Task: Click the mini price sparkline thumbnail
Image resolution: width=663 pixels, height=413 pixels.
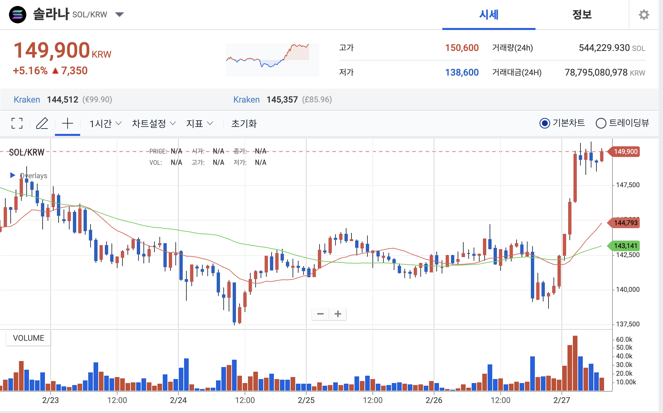Action: (272, 60)
